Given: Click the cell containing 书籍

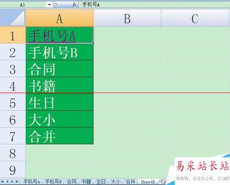Looking at the screenshot, I should pos(59,85).
